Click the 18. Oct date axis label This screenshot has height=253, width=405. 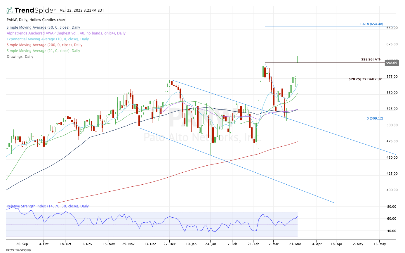pyautogui.click(x=66, y=244)
